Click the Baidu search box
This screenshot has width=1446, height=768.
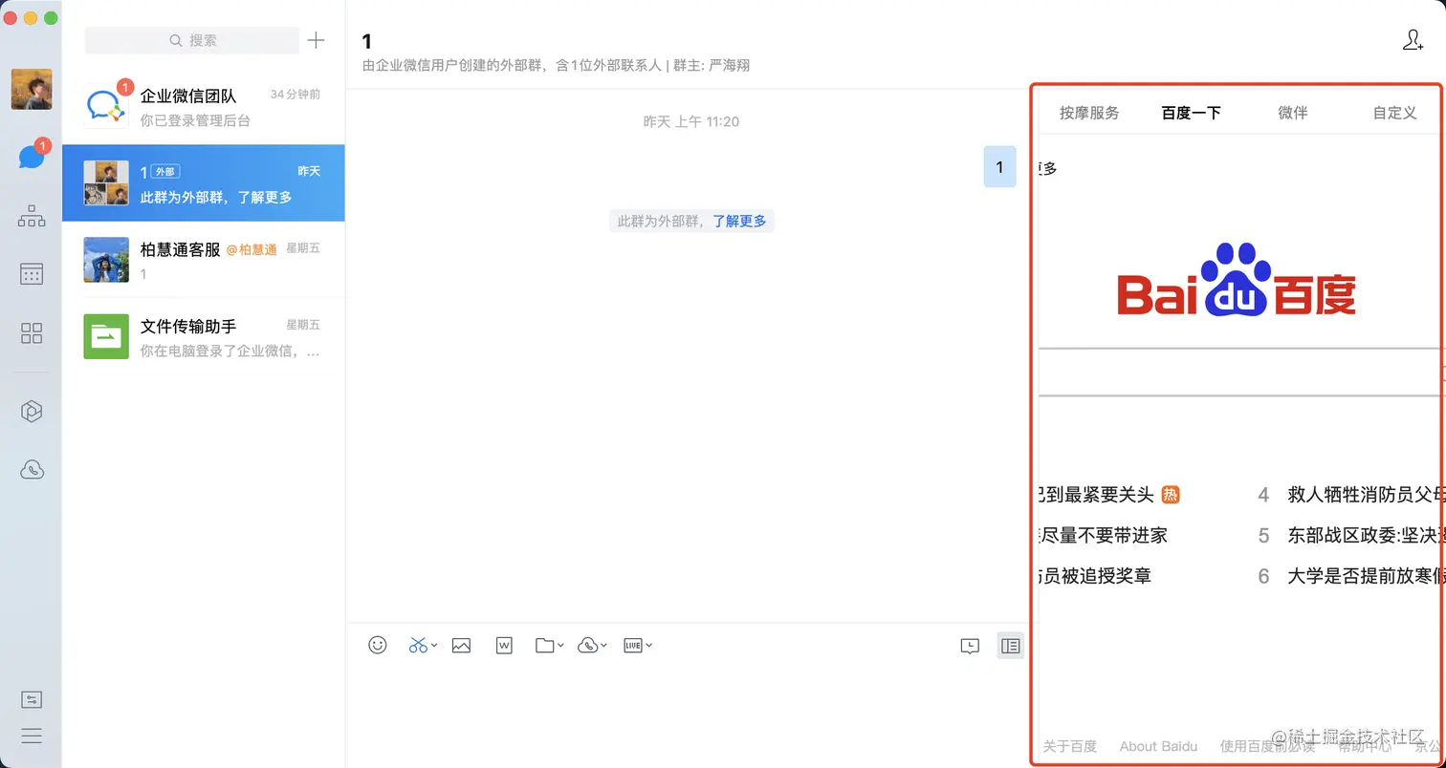1239,372
